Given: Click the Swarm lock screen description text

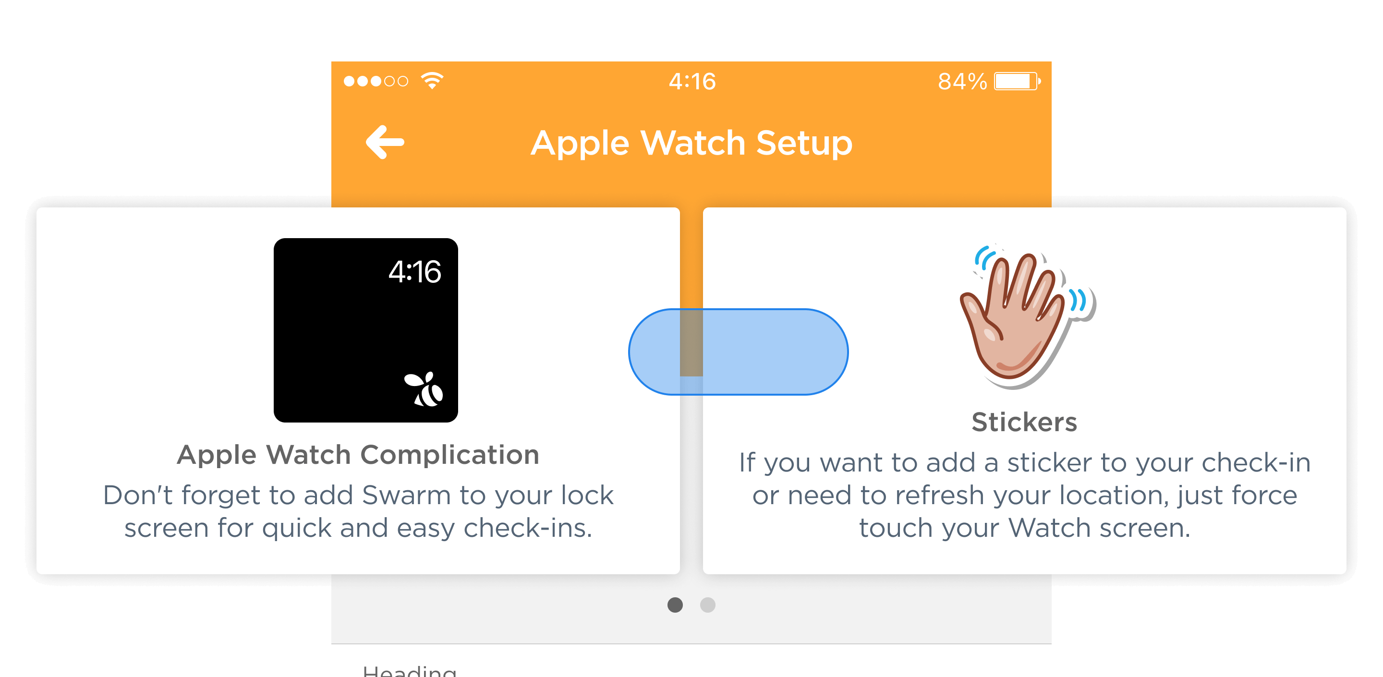Looking at the screenshot, I should click(x=358, y=511).
